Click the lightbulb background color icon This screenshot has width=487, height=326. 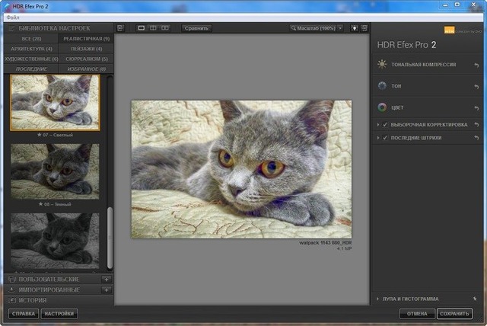click(354, 28)
